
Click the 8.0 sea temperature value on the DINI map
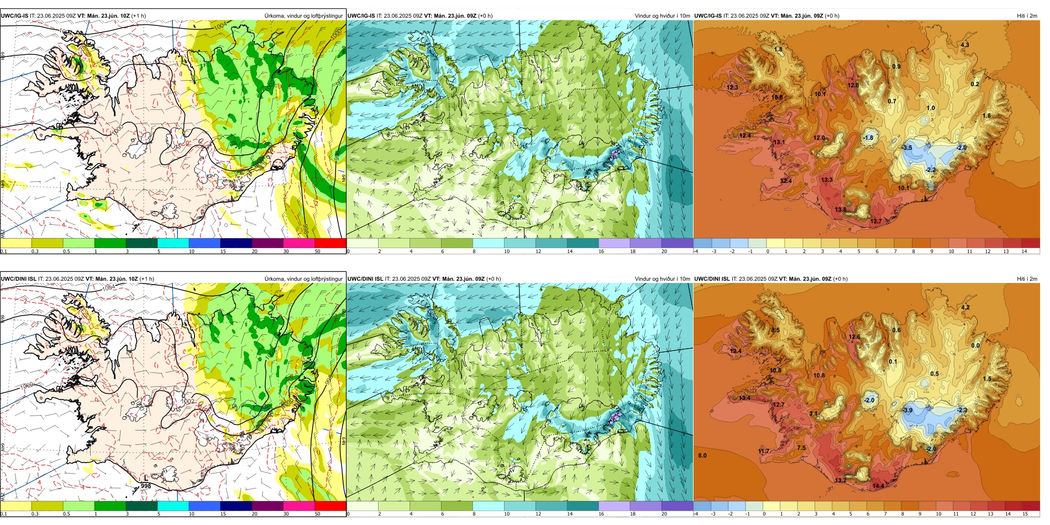pos(702,455)
